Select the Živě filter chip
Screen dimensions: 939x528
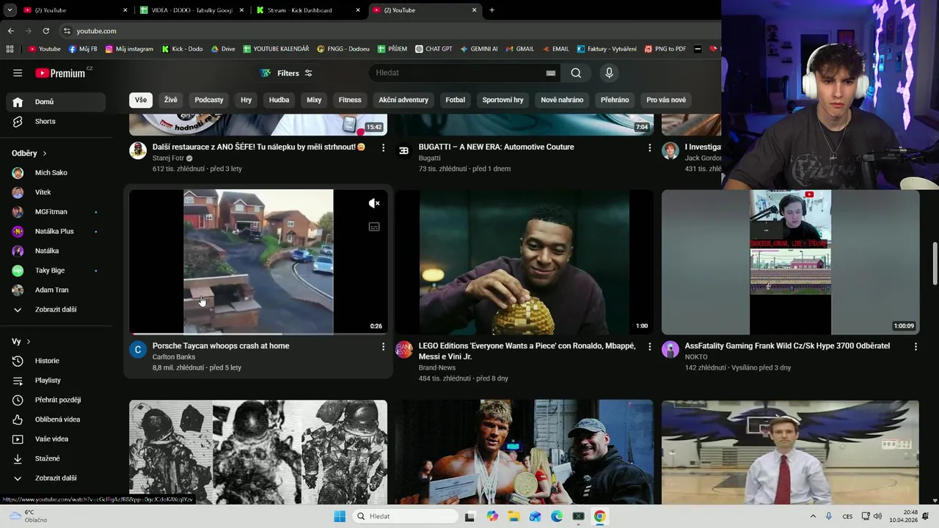click(x=171, y=100)
